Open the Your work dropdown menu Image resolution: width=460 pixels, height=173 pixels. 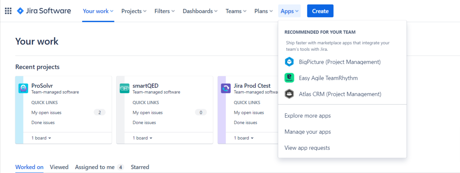click(x=98, y=11)
